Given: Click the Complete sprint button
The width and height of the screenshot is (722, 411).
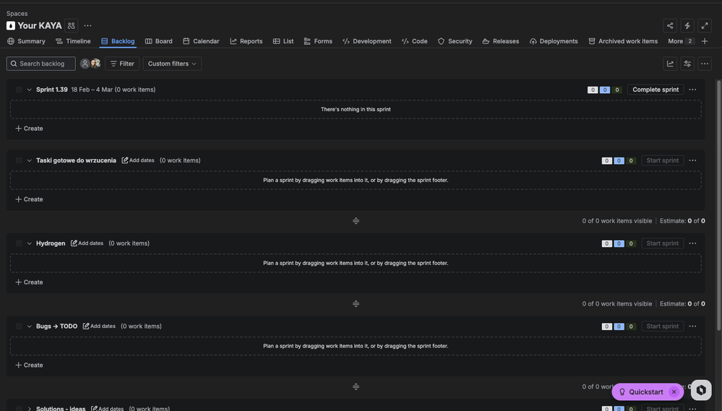Looking at the screenshot, I should tap(656, 90).
